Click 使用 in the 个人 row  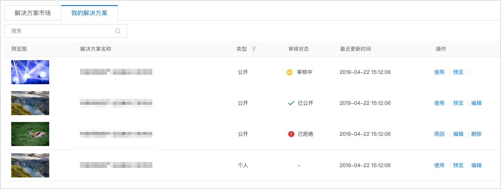[x=439, y=165]
